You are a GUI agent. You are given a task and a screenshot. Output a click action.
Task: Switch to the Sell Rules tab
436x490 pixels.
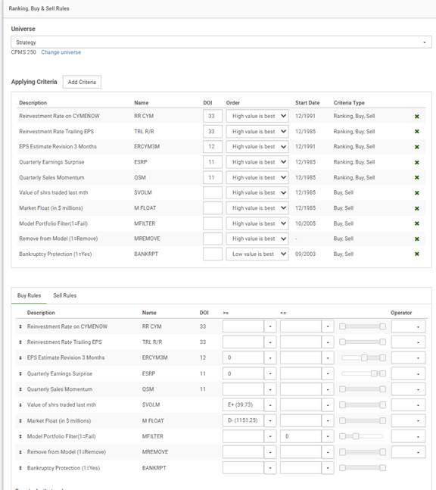tap(64, 295)
